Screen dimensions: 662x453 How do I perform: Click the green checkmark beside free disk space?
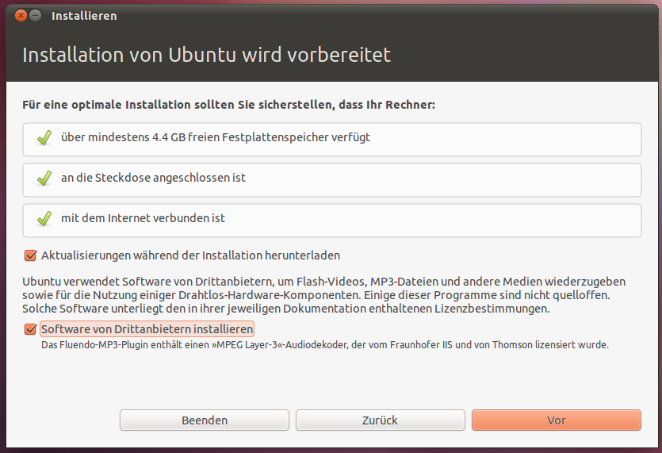(x=44, y=138)
